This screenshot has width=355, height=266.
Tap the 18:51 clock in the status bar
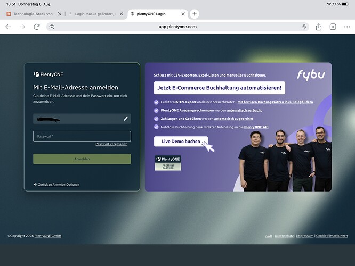click(11, 4)
